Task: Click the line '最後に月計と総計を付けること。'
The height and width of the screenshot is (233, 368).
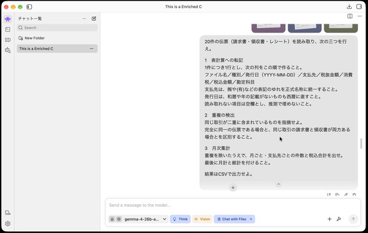Action: pos(238,162)
